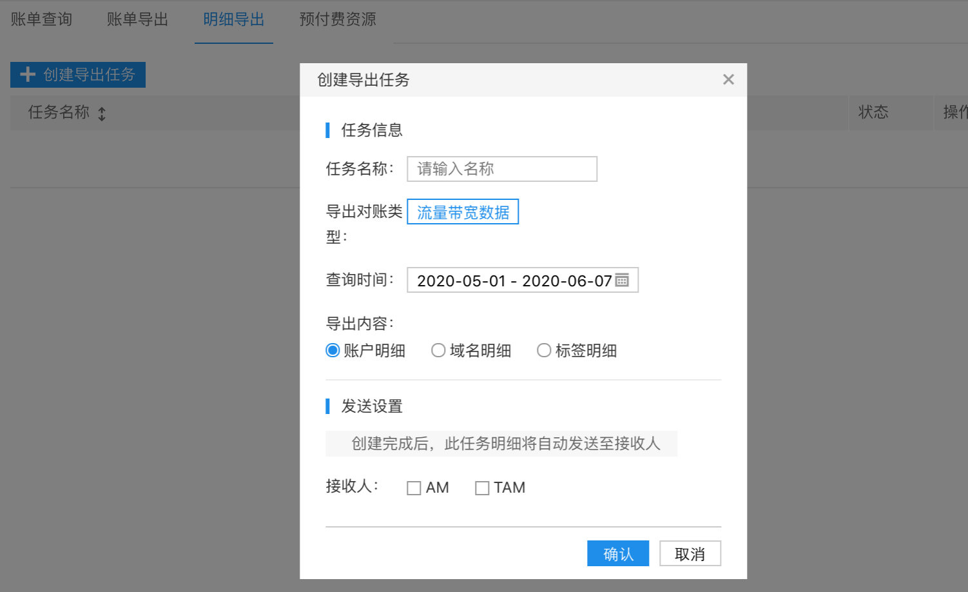
Task: Click the 创建导出任务 button in the background page
Action: pyautogui.click(x=78, y=75)
